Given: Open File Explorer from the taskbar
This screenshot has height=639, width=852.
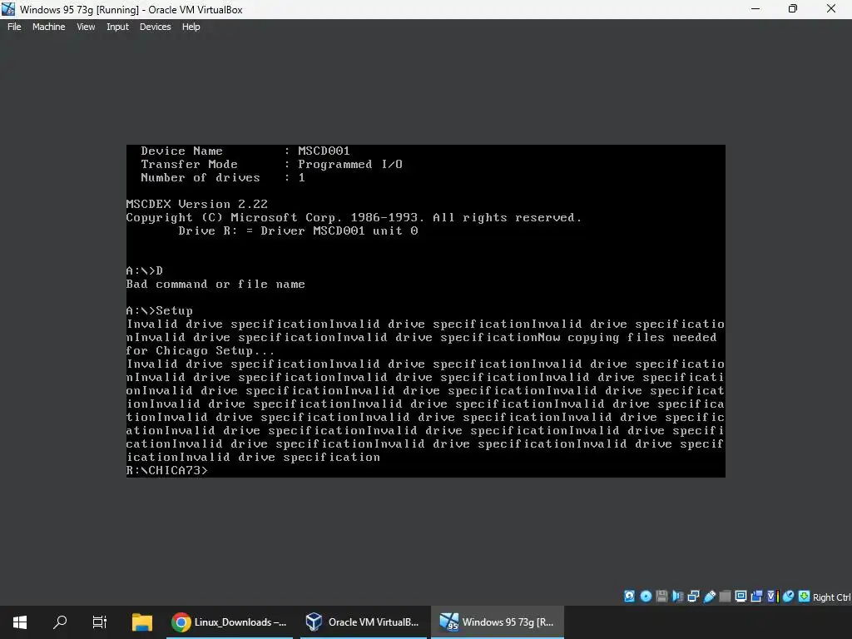Looking at the screenshot, I should coord(141,622).
